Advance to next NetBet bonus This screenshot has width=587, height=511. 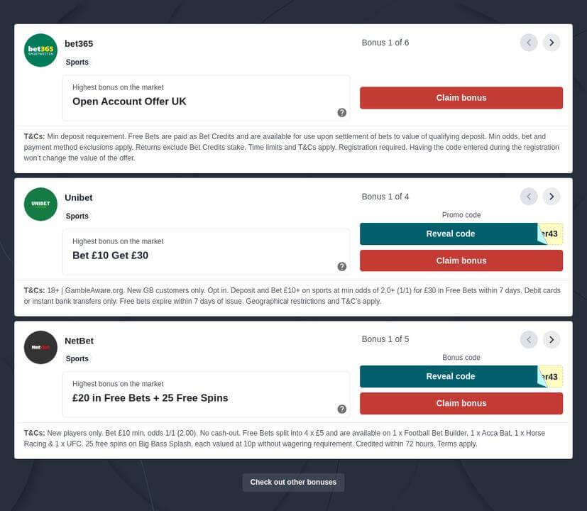(552, 339)
